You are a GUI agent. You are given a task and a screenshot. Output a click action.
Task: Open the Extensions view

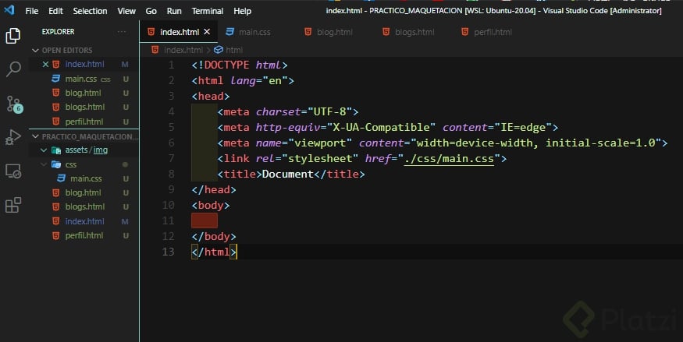(x=13, y=205)
